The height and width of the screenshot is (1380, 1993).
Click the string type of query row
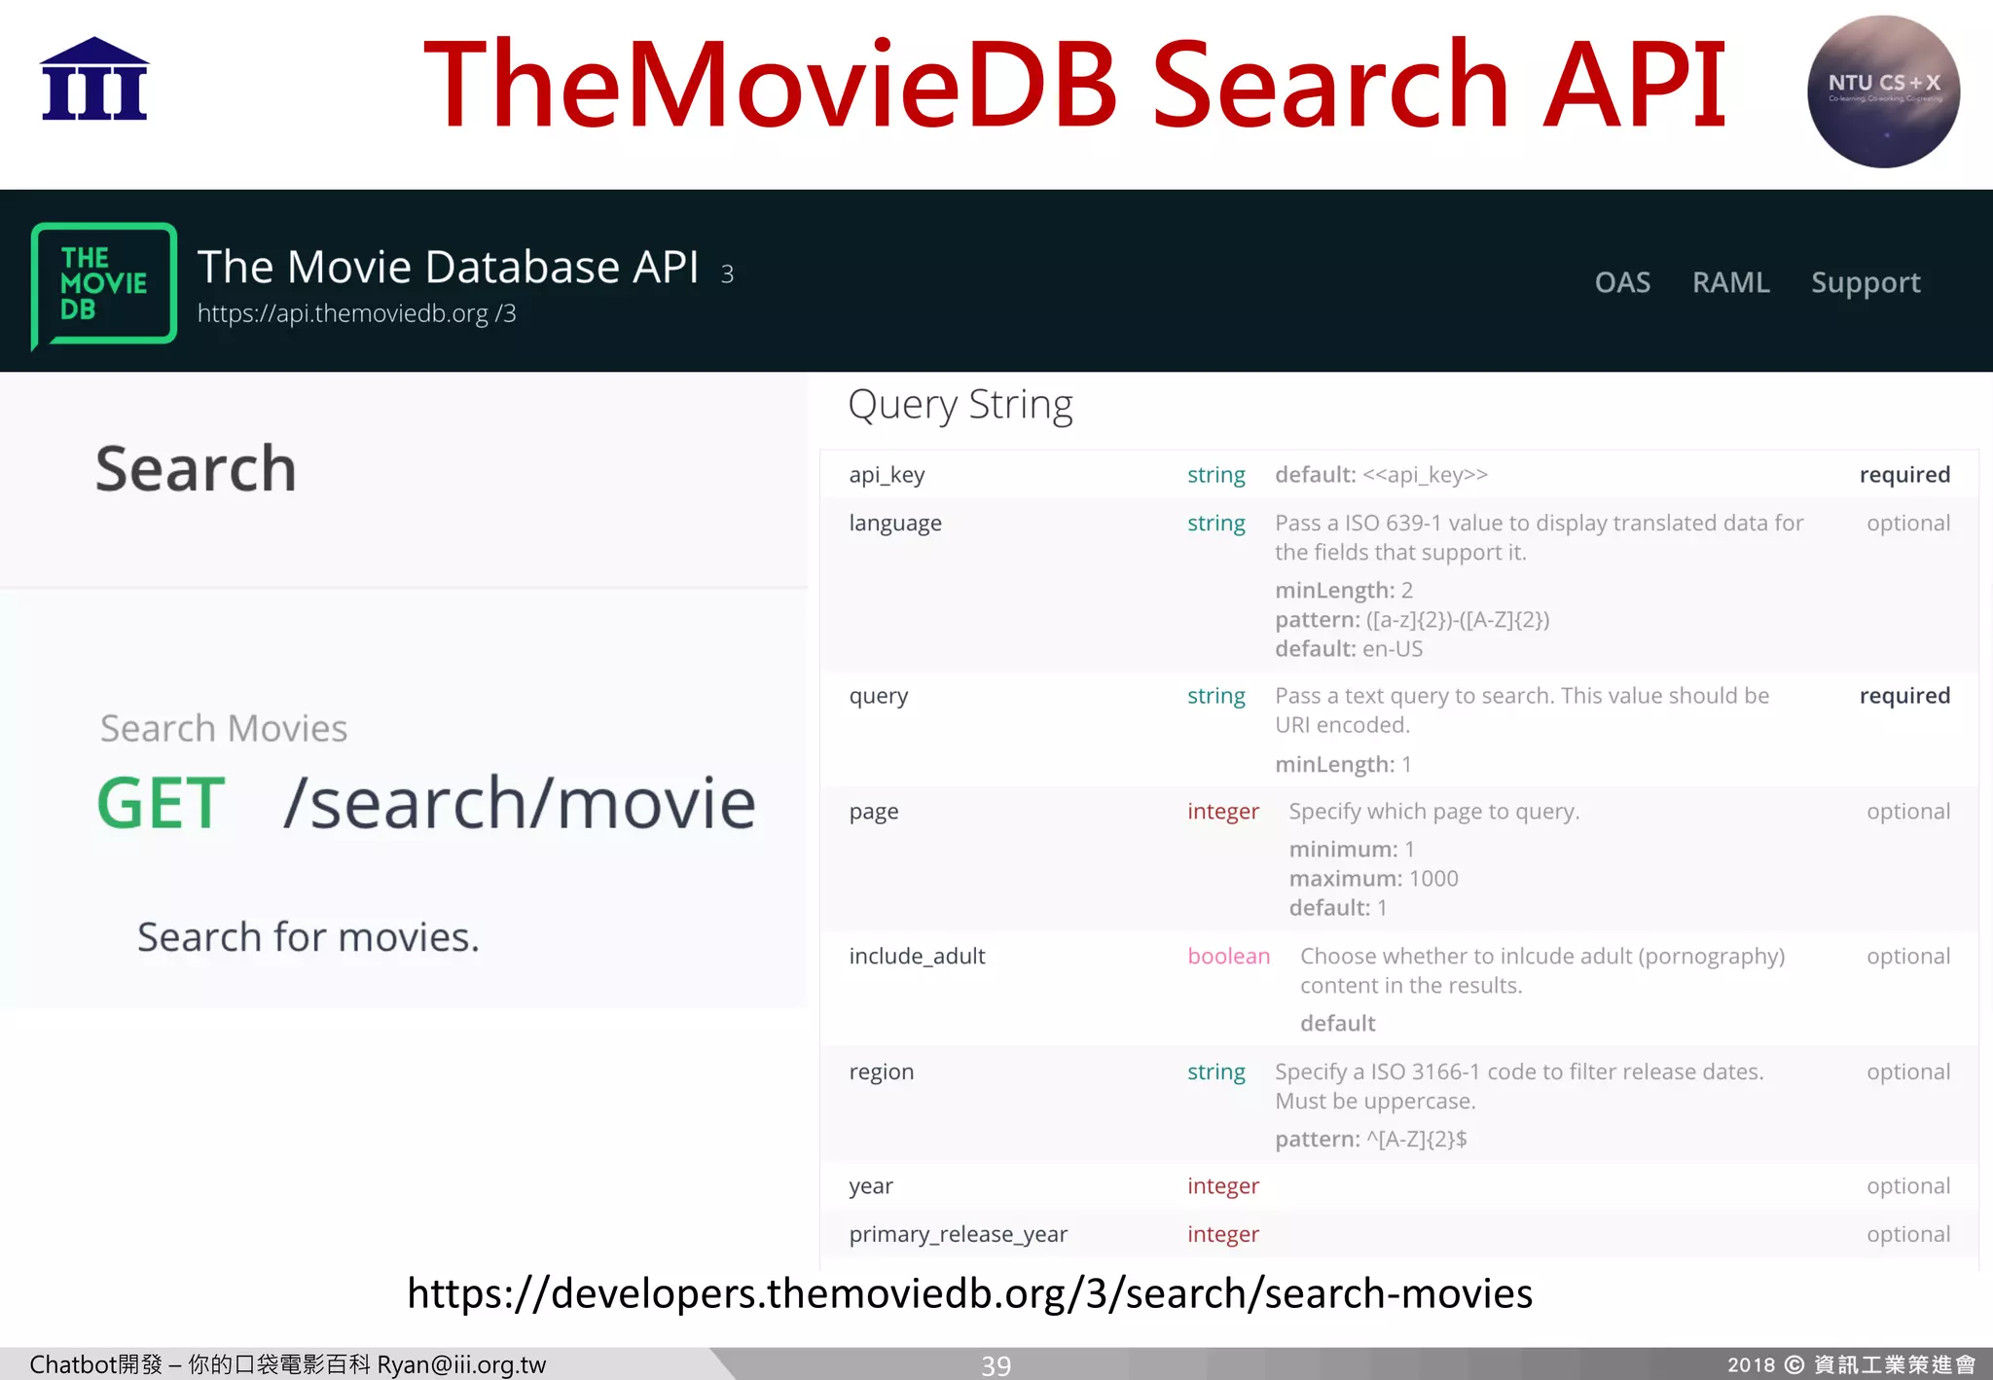tap(1216, 697)
